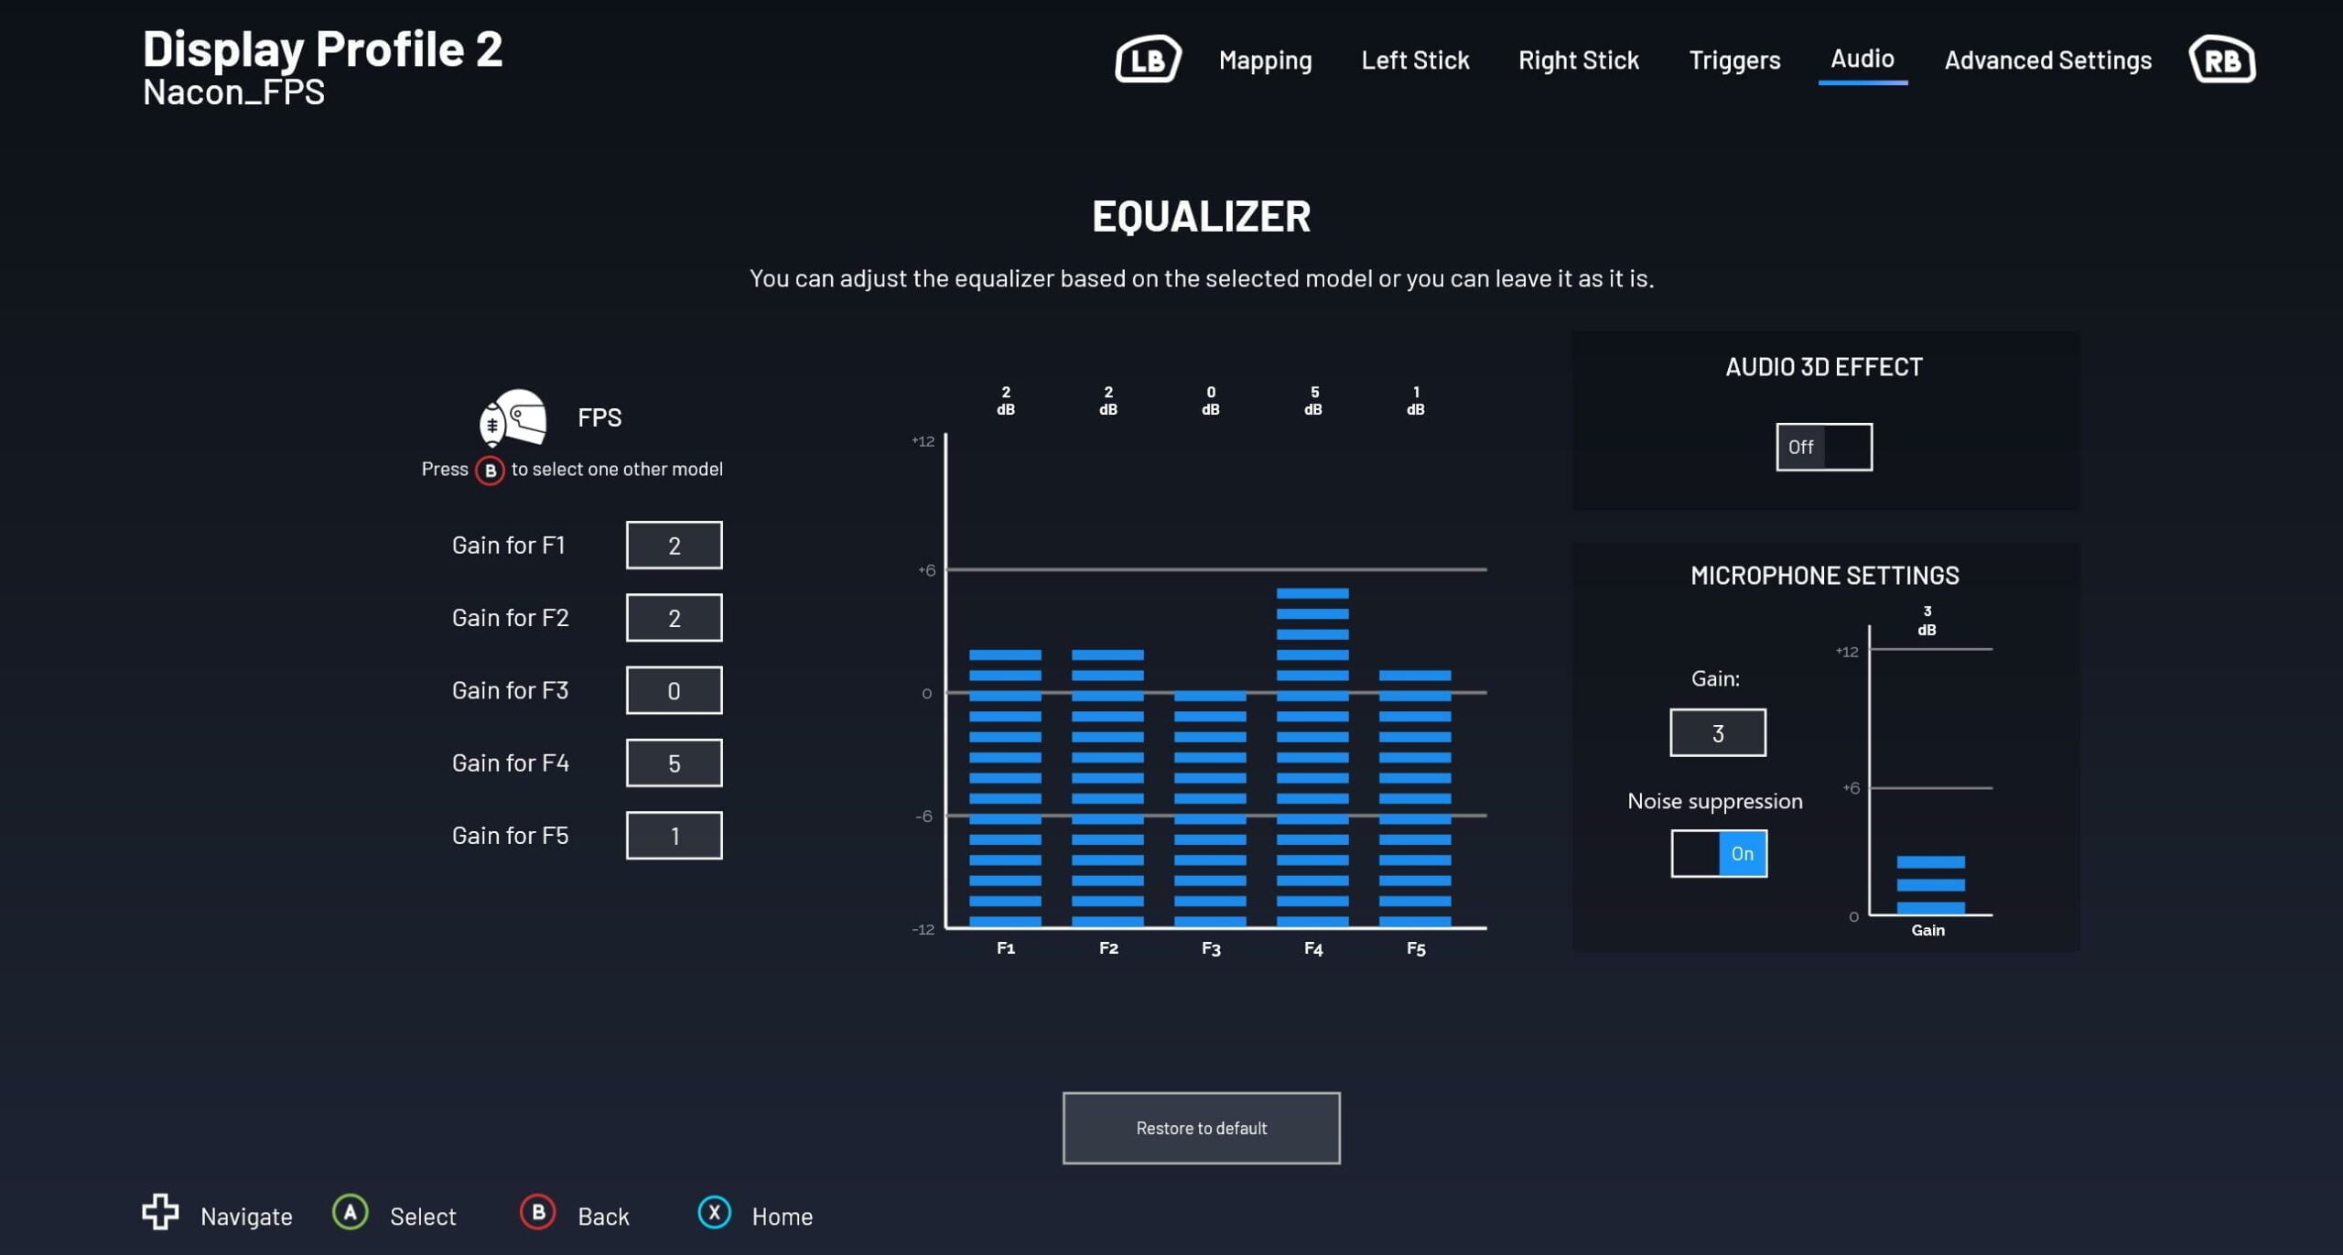Select the Gain for F1 value box
The height and width of the screenshot is (1255, 2343).
point(674,546)
